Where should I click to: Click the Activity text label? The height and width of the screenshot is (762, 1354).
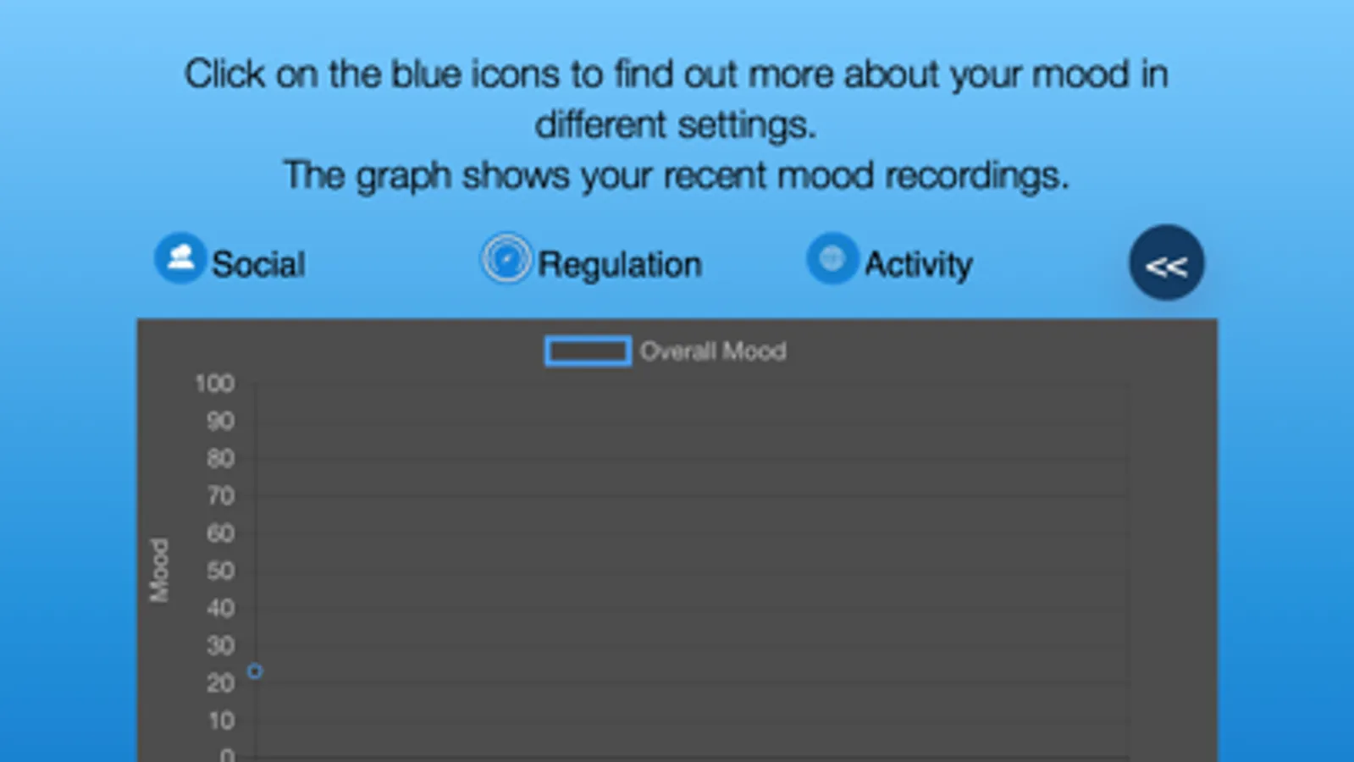click(x=918, y=264)
